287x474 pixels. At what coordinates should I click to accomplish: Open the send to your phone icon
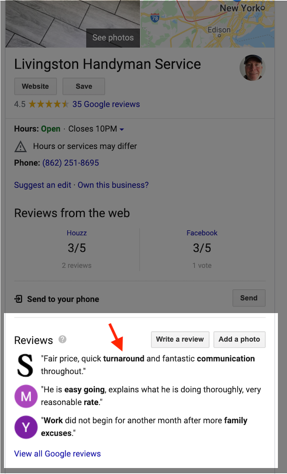[19, 298]
